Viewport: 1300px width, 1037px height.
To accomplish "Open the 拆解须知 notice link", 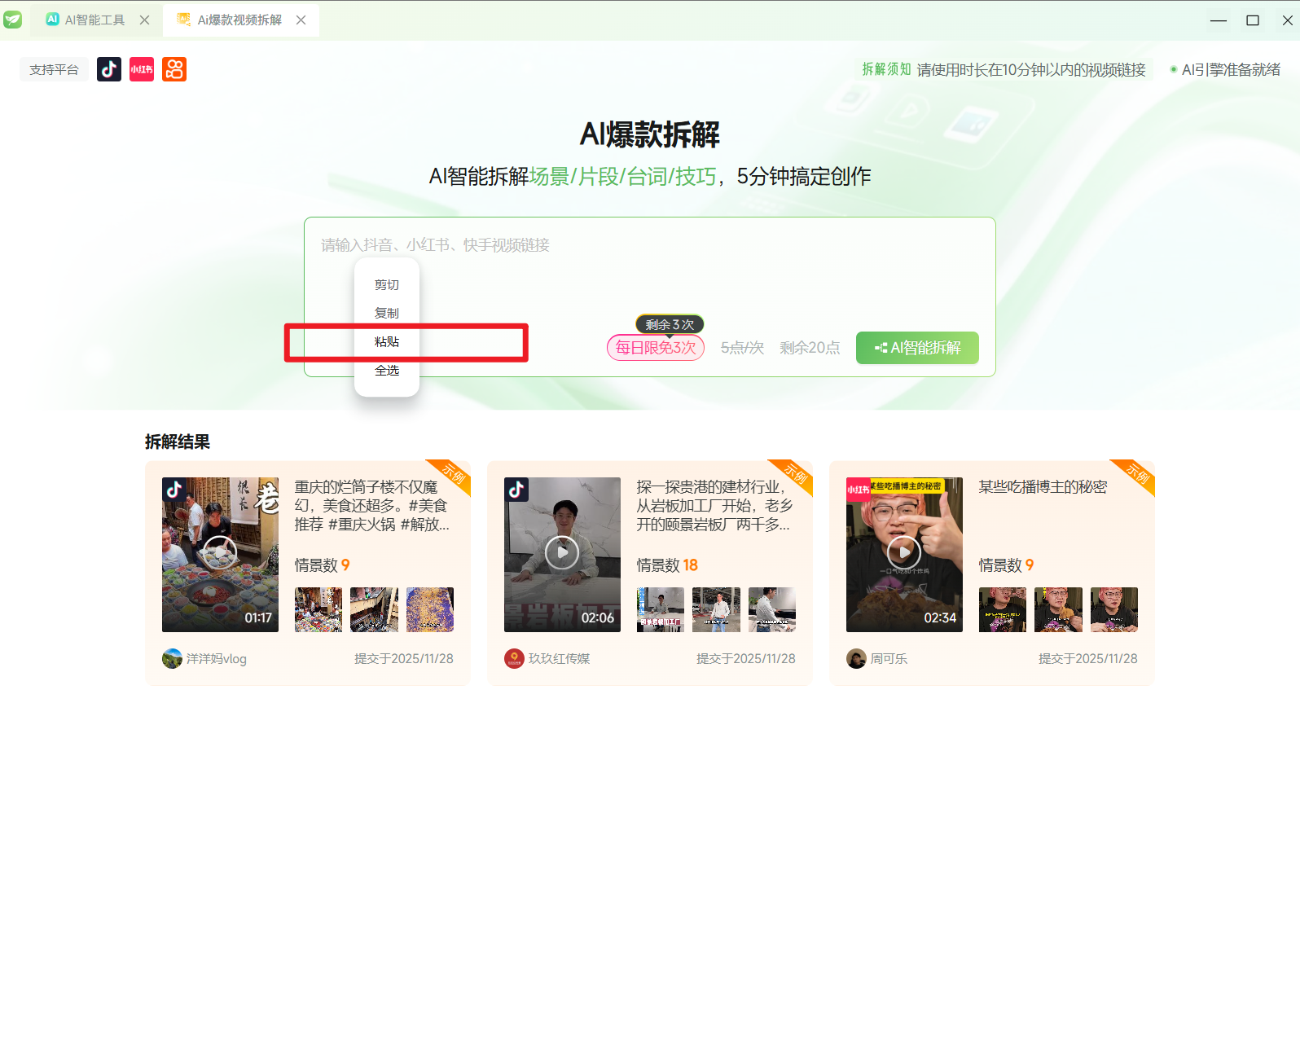I will point(886,69).
